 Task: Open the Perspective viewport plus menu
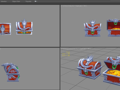tap(62, 49)
